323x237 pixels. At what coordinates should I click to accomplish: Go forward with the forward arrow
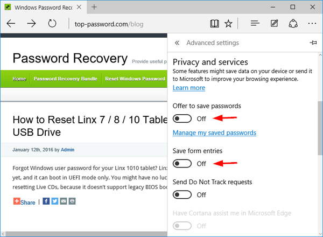[31, 24]
